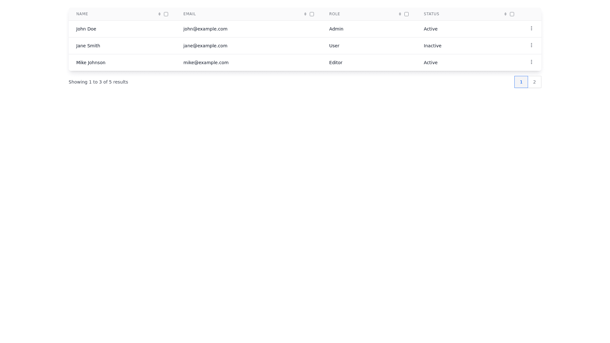Tick the Status column header checkbox
Screen dimensions: 610x343
[512, 14]
